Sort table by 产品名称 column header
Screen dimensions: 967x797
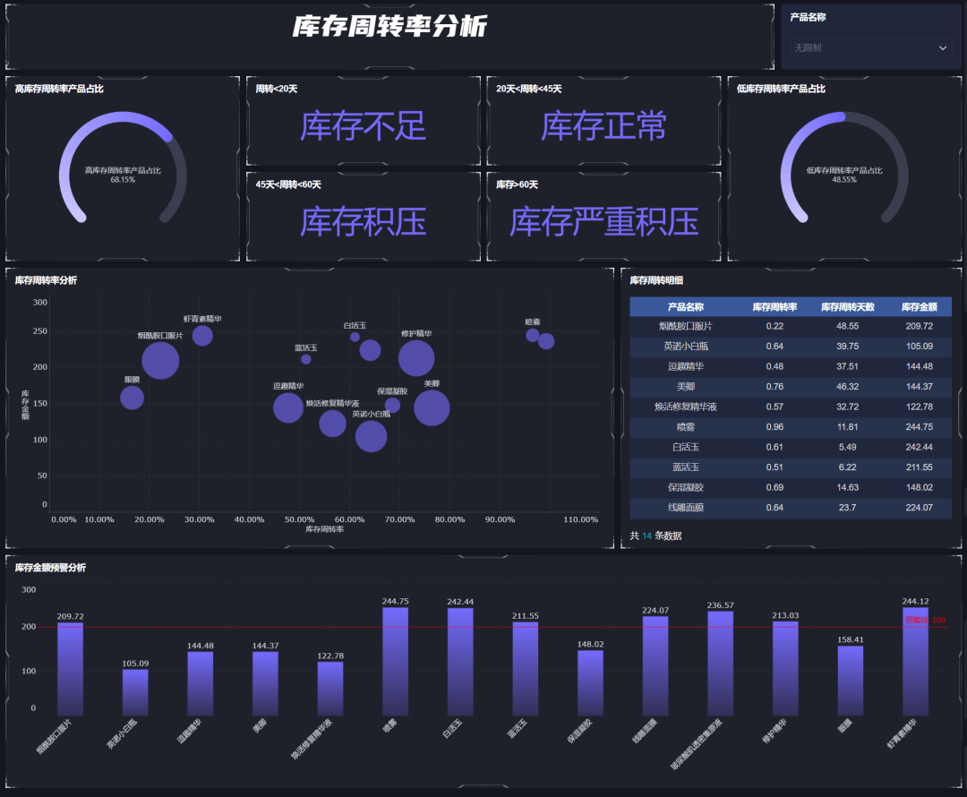[686, 307]
